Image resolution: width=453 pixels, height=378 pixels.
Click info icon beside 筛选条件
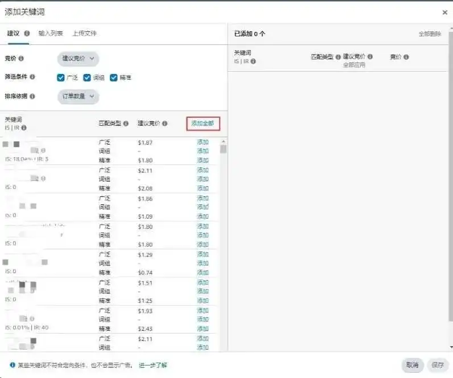pyautogui.click(x=32, y=77)
